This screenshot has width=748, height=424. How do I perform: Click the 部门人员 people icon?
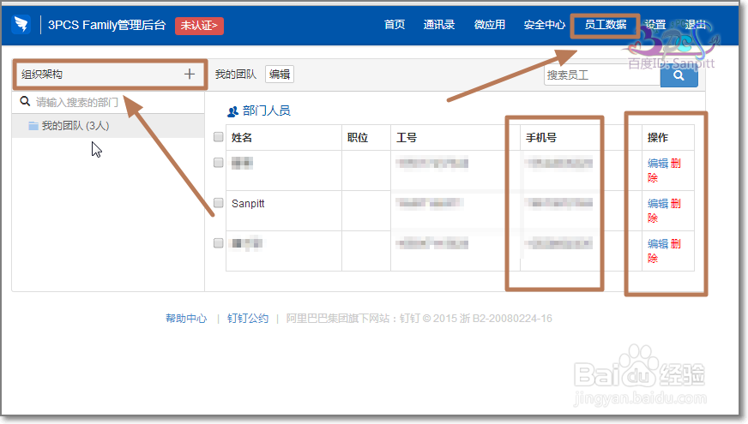(x=232, y=111)
